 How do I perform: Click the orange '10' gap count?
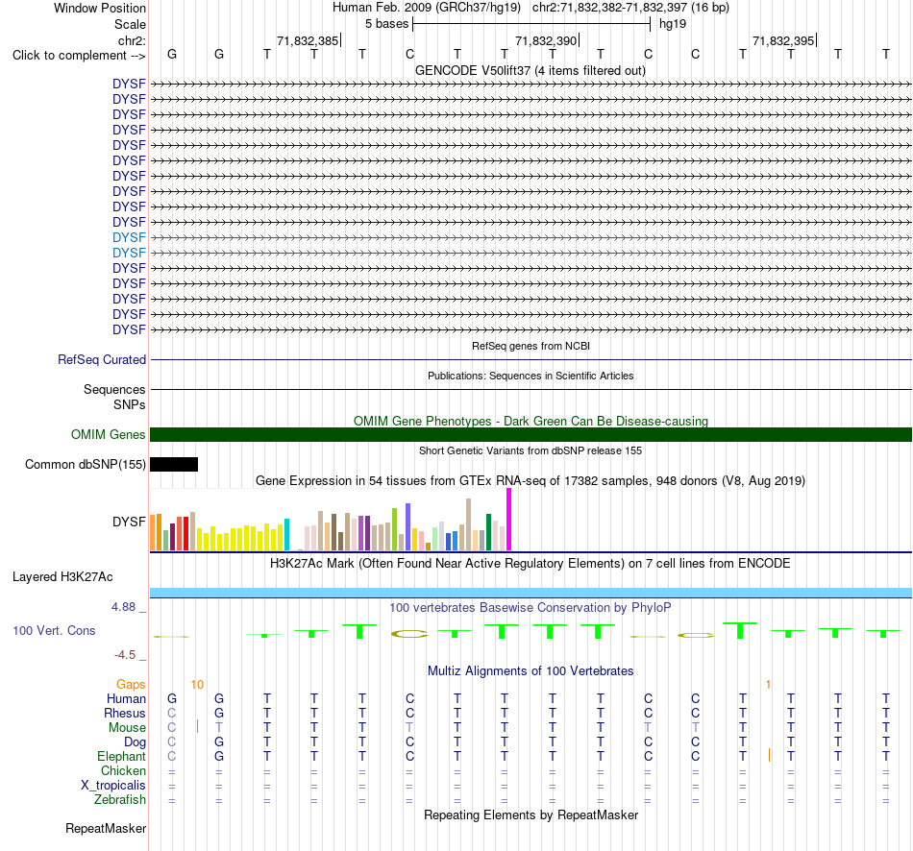coord(197,685)
